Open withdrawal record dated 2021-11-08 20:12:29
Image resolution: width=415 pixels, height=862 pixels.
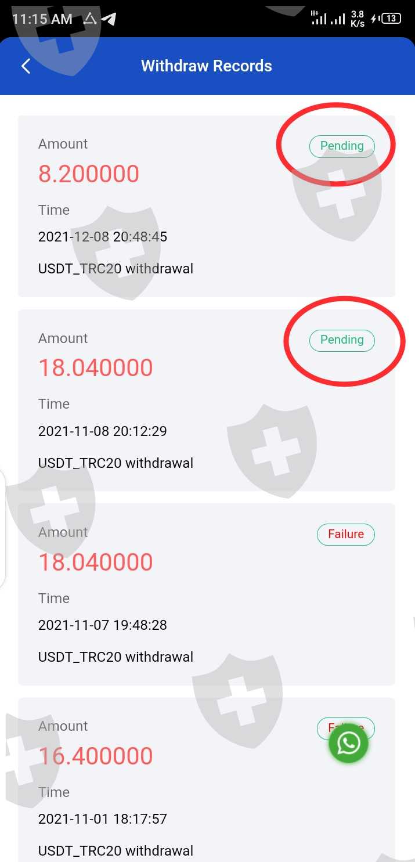[x=207, y=400]
